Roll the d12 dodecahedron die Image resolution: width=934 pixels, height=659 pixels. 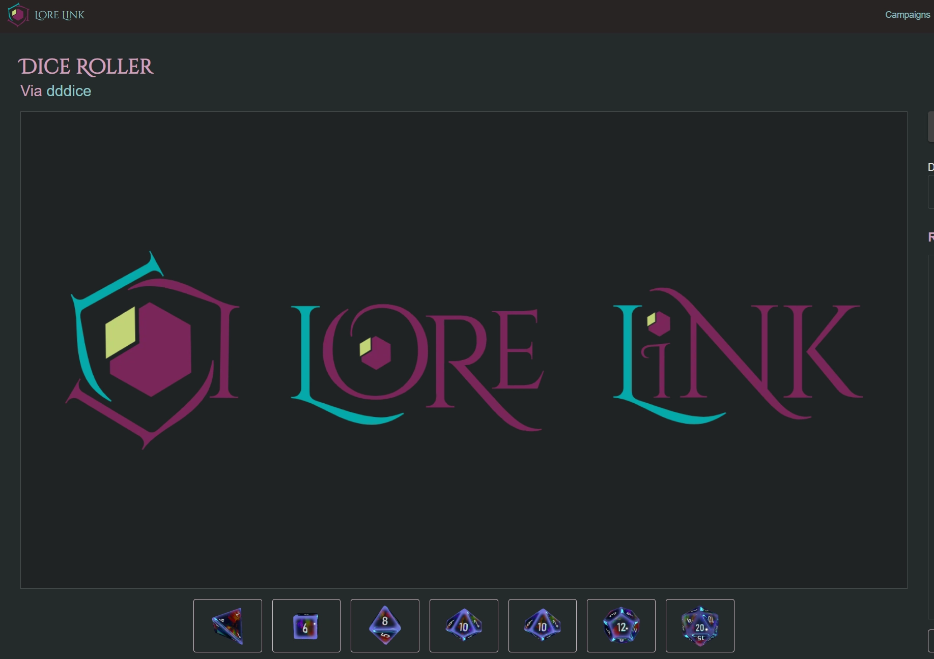[x=621, y=625]
